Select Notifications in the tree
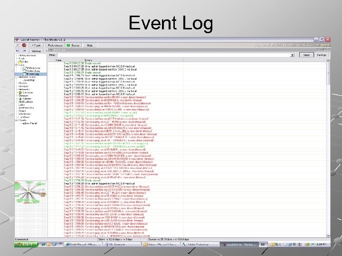The width and height of the screenshot is (342, 256). pos(26,101)
